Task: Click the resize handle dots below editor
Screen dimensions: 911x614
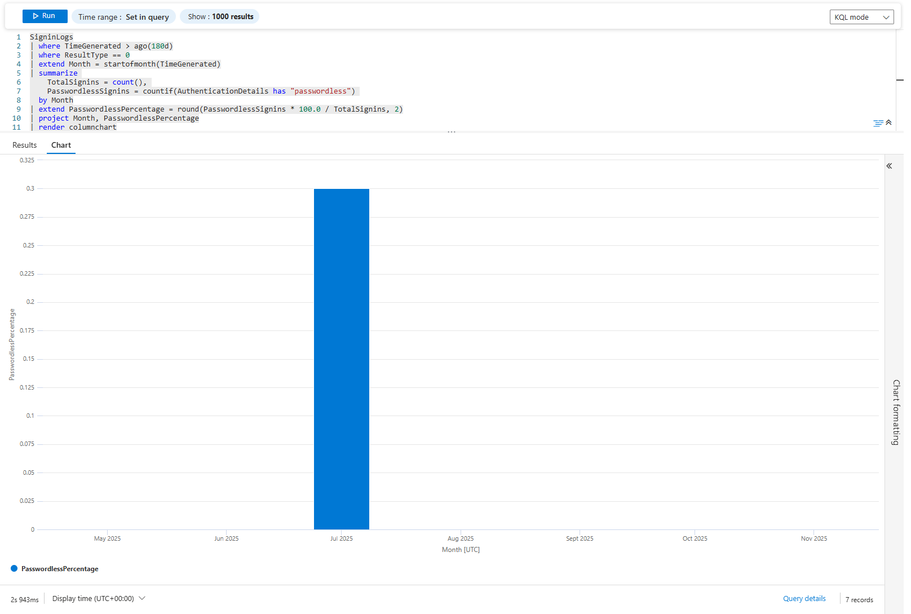Action: tap(452, 132)
